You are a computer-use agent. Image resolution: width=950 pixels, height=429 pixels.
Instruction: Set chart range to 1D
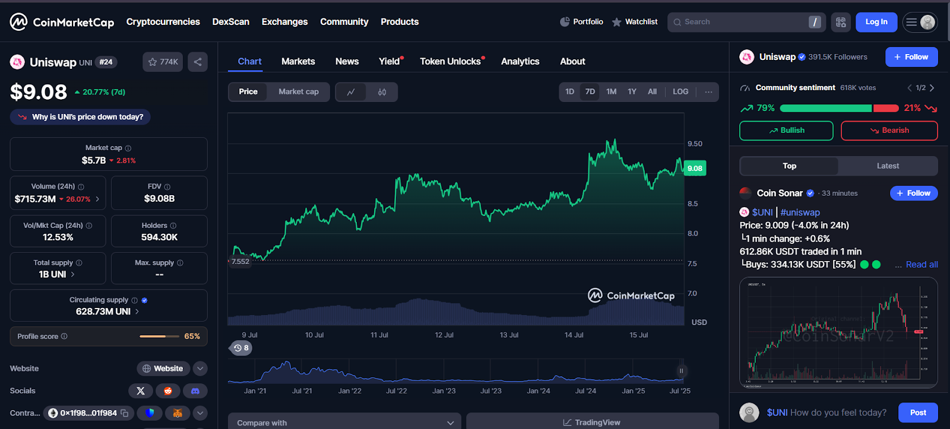pos(569,92)
